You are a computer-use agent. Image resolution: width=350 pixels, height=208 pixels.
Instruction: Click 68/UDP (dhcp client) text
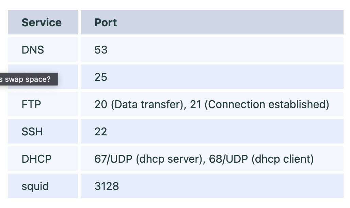click(261, 159)
